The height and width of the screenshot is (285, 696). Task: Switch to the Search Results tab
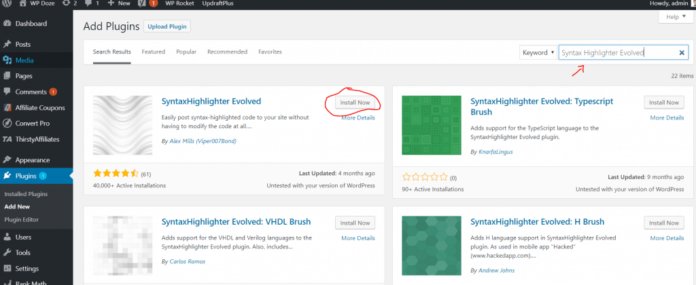coord(112,52)
